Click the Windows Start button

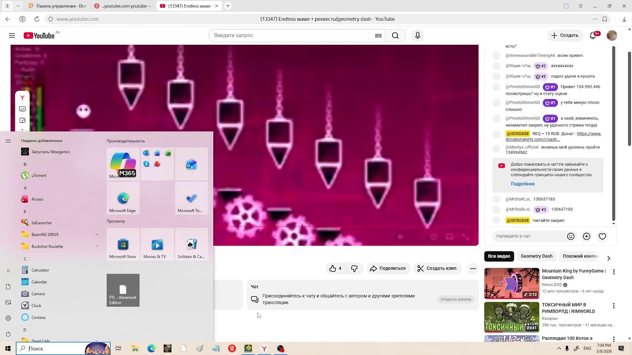point(8,349)
